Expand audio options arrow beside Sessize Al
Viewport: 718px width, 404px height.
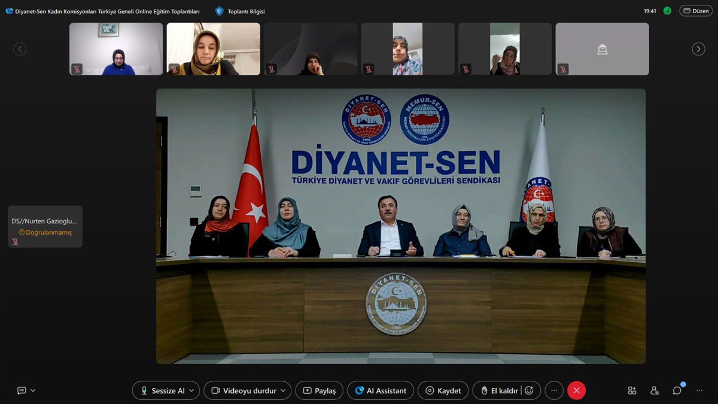click(x=191, y=391)
